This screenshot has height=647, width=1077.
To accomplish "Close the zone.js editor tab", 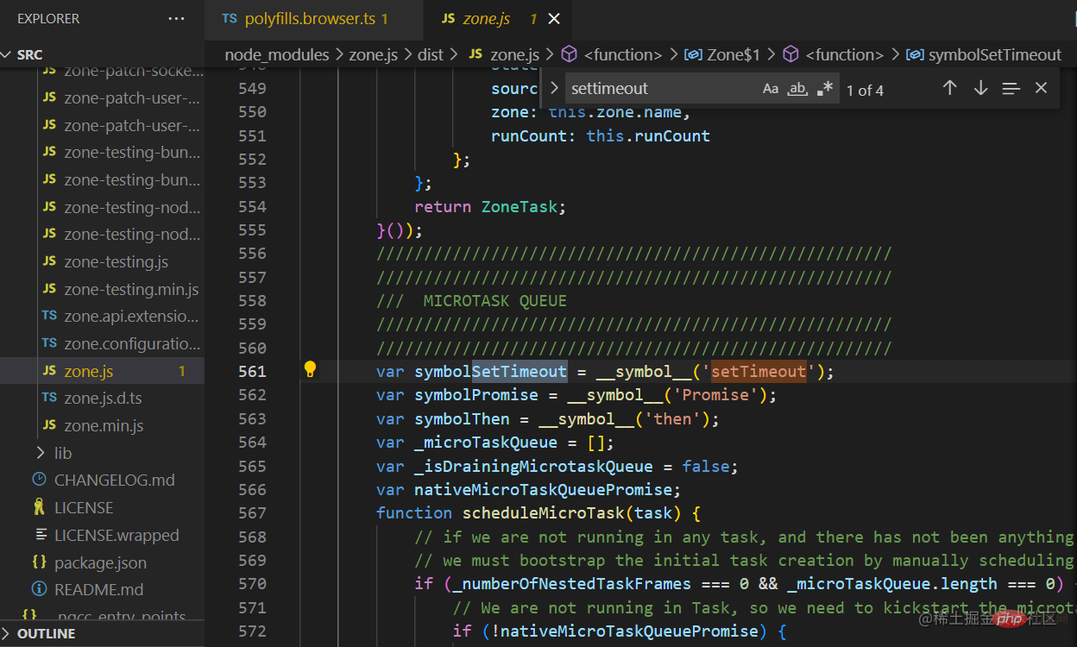I will click(554, 18).
